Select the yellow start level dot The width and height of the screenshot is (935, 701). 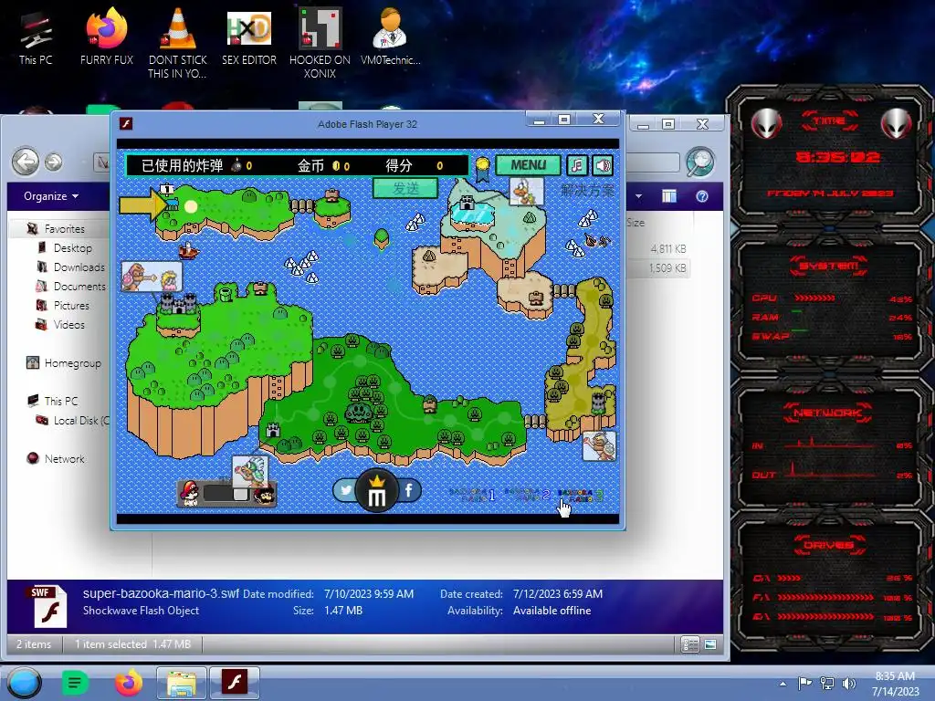pyautogui.click(x=191, y=206)
